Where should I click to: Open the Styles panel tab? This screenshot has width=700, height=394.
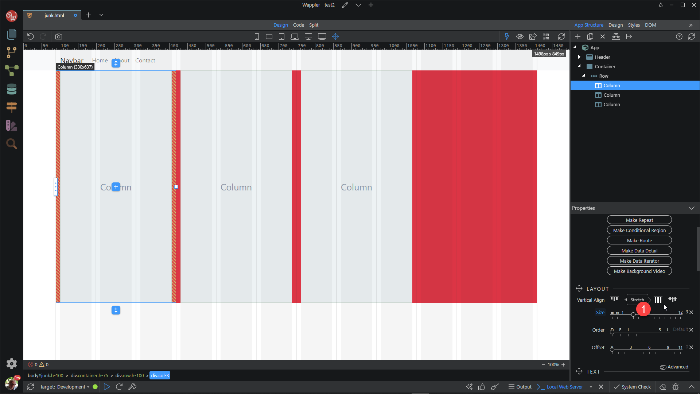coord(634,25)
